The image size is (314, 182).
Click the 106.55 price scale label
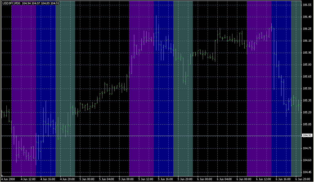click(307, 5)
